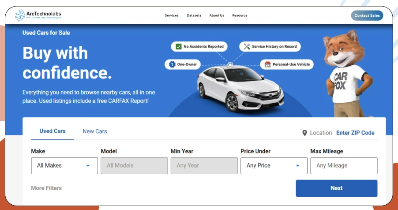Select the Any Year field
Viewport: 398px width, 210px height.
(x=204, y=165)
